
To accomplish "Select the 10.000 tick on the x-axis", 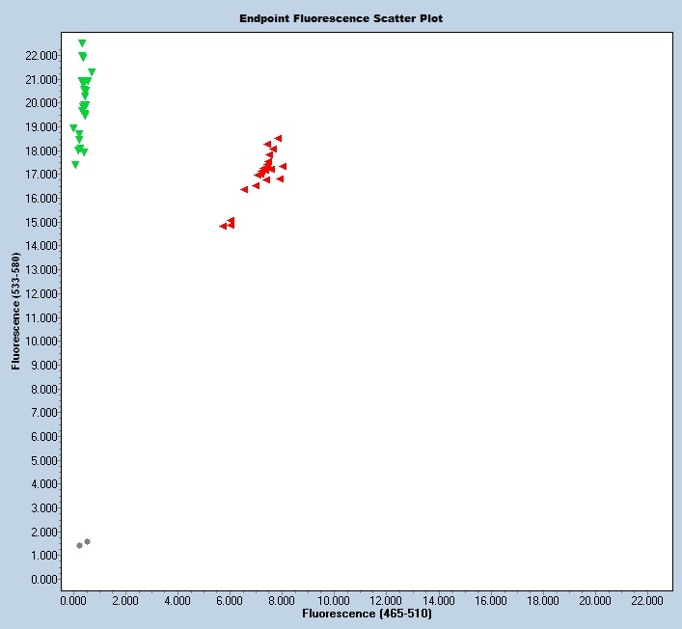I will pyautogui.click(x=334, y=600).
